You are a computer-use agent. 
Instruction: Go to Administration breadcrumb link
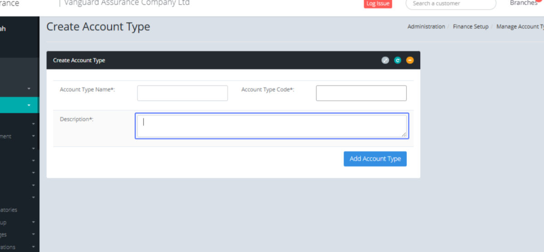426,27
